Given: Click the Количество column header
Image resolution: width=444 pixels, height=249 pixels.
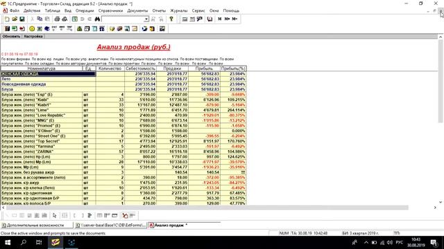Looking at the screenshot, I should click(110, 68).
